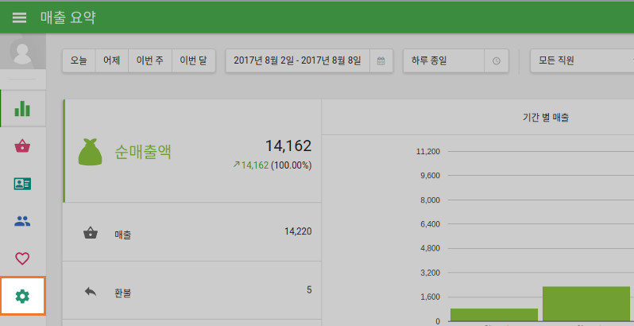The image size is (634, 326).
Task: Open the 2017년 8월 2일 date range field
Action: click(298, 61)
